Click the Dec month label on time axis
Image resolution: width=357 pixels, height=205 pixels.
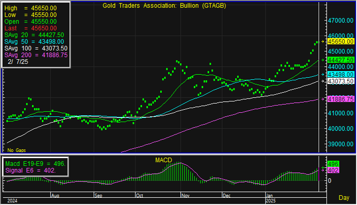pyautogui.click(x=226, y=195)
